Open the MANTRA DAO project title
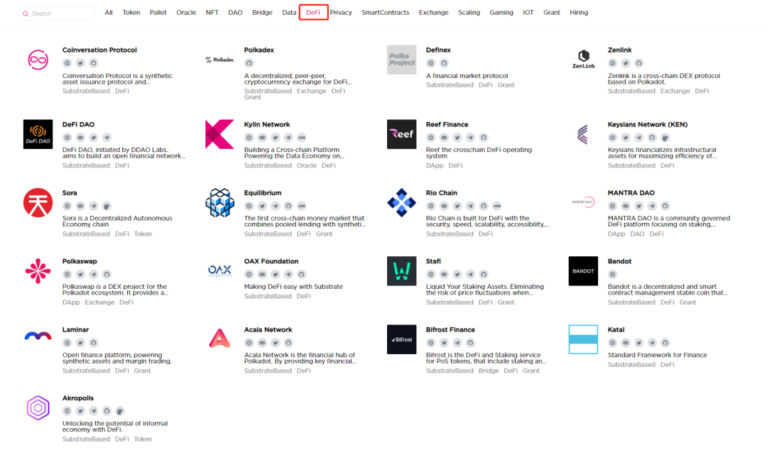The width and height of the screenshot is (767, 455). (x=631, y=192)
